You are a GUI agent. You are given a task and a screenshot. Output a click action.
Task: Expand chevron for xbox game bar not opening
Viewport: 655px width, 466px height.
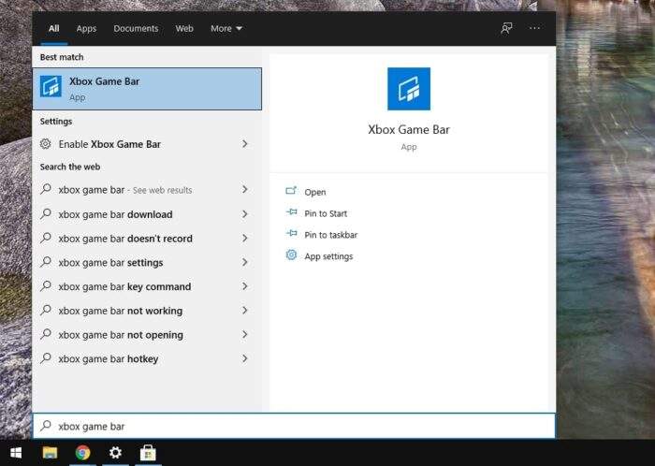point(245,334)
